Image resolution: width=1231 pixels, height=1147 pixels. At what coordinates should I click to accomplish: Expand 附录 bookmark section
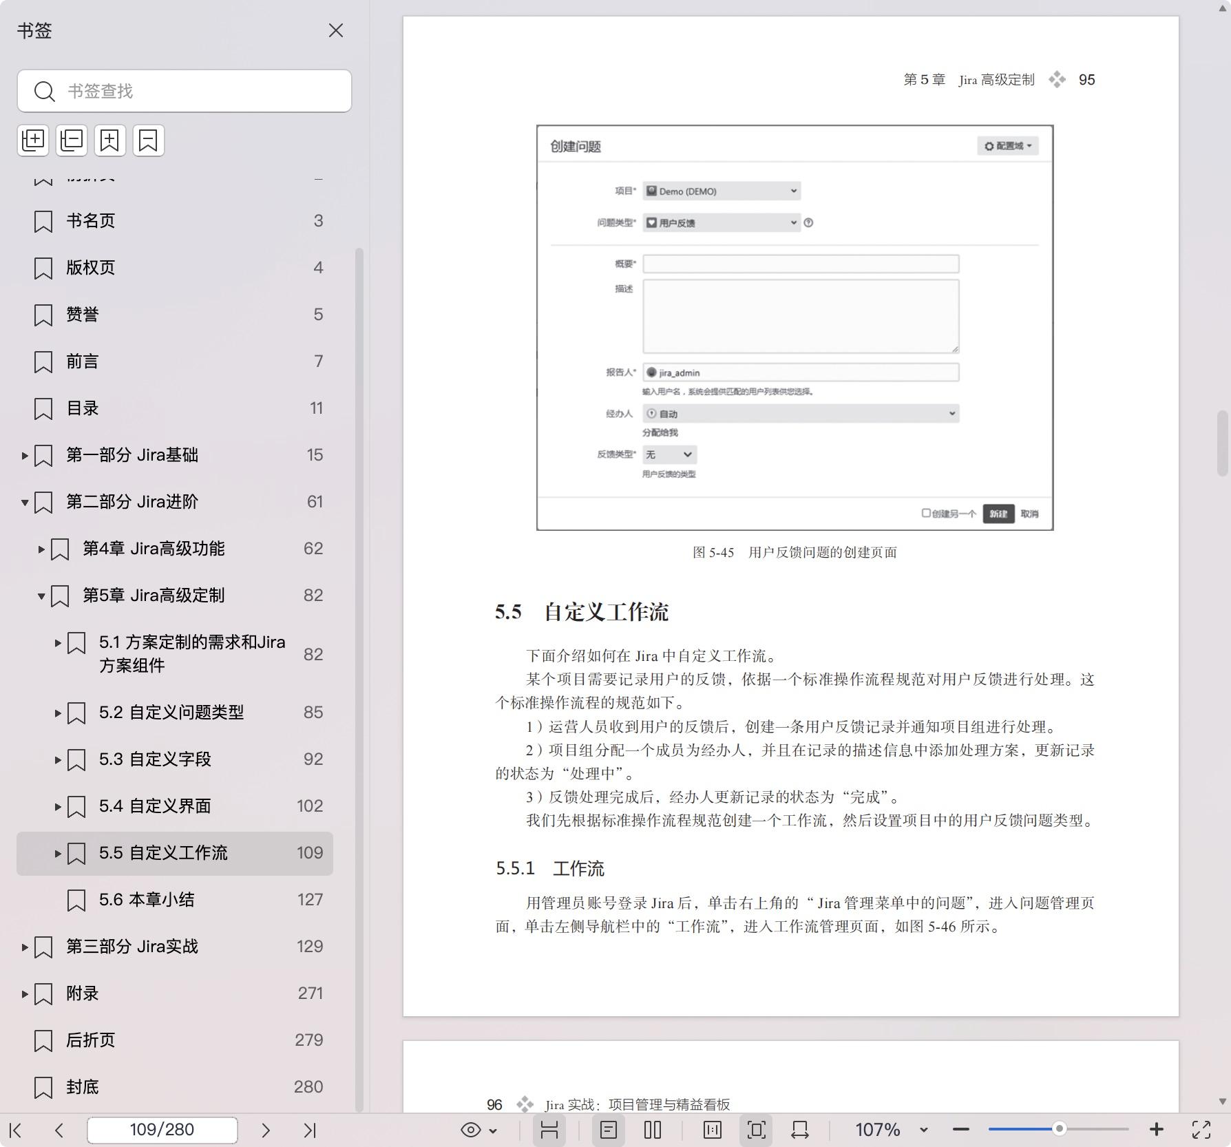point(25,994)
